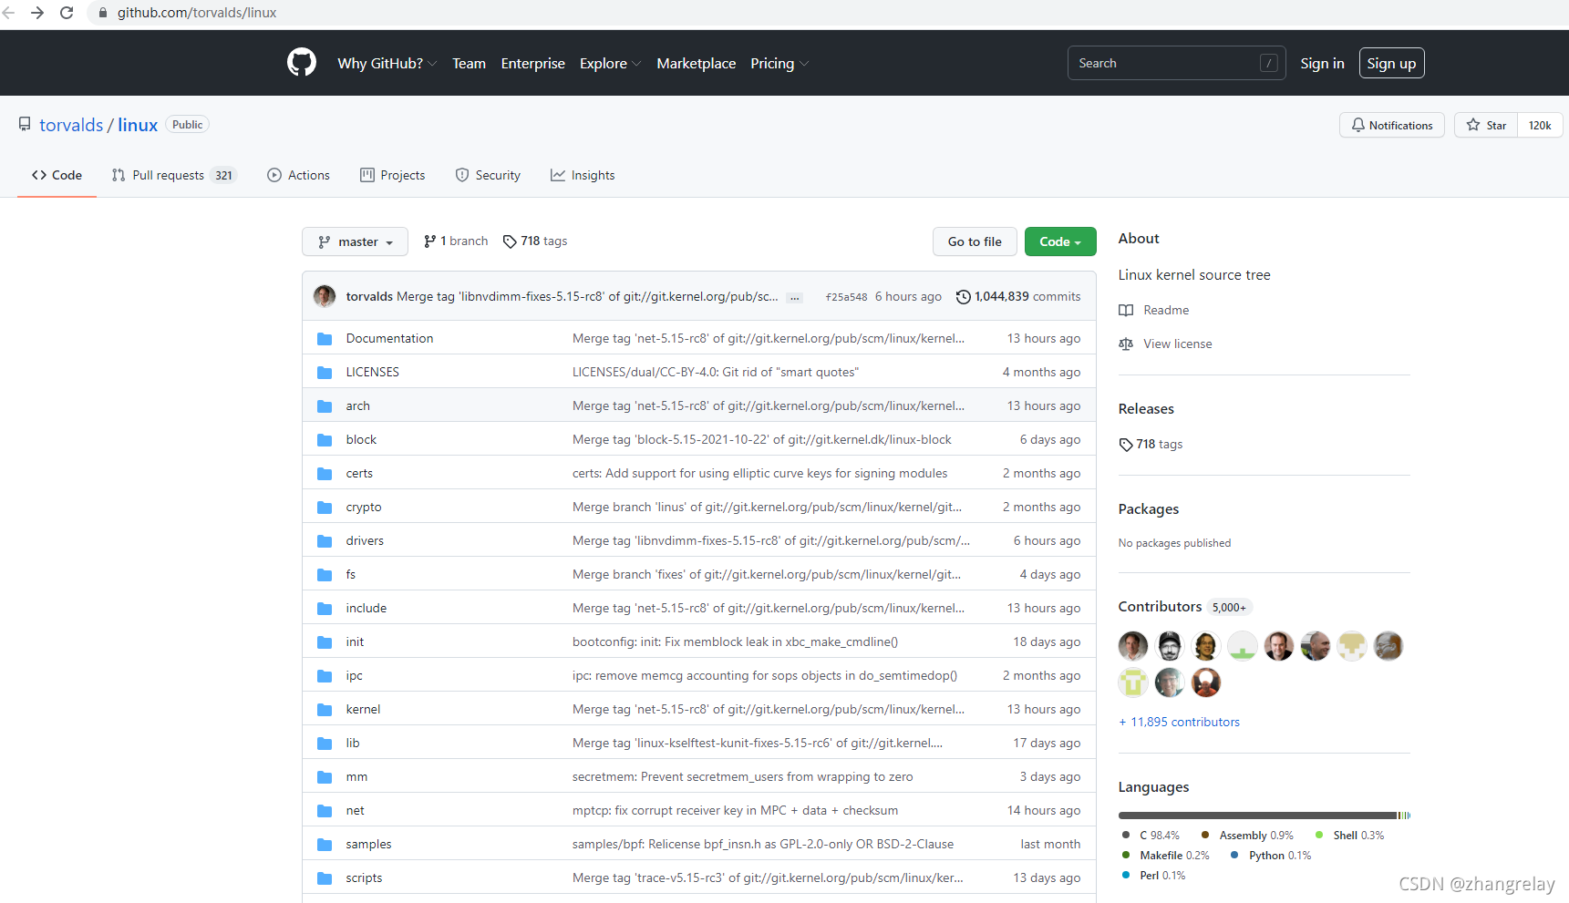Viewport: 1569px width, 903px height.
Task: Click the repository icon beside torvalds
Action: tap(25, 124)
